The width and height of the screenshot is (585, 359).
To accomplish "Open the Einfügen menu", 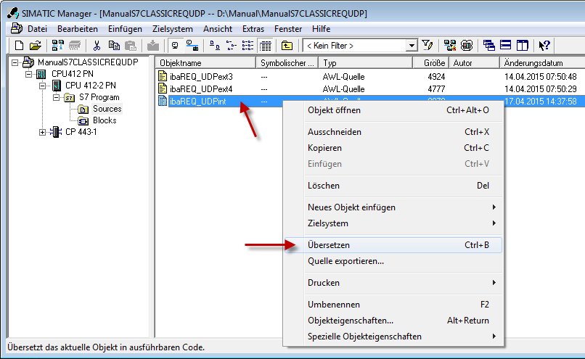I will [125, 29].
